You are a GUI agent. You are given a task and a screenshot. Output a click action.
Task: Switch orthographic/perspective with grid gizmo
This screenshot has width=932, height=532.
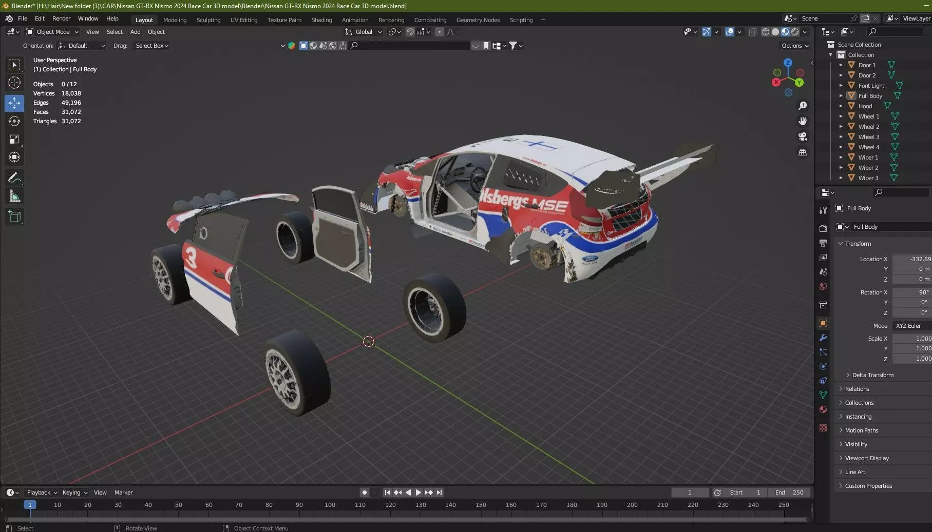(x=802, y=152)
